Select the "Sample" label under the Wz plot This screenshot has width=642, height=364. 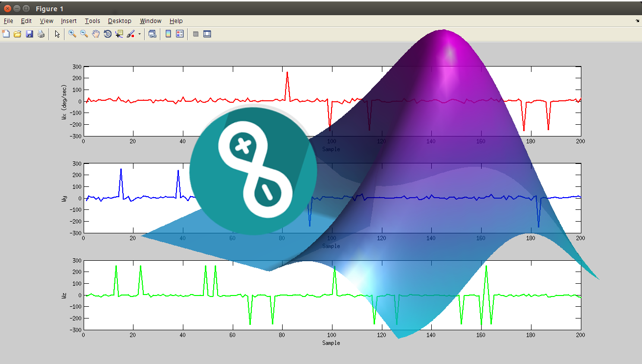pos(331,342)
